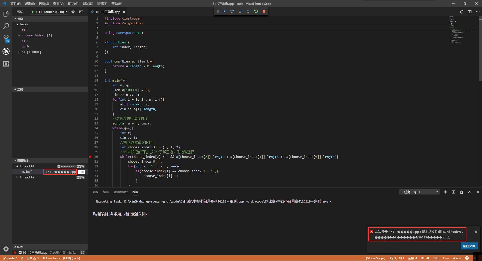Toggle panel maximize with the chevron
The image size is (482, 261).
click(x=469, y=192)
